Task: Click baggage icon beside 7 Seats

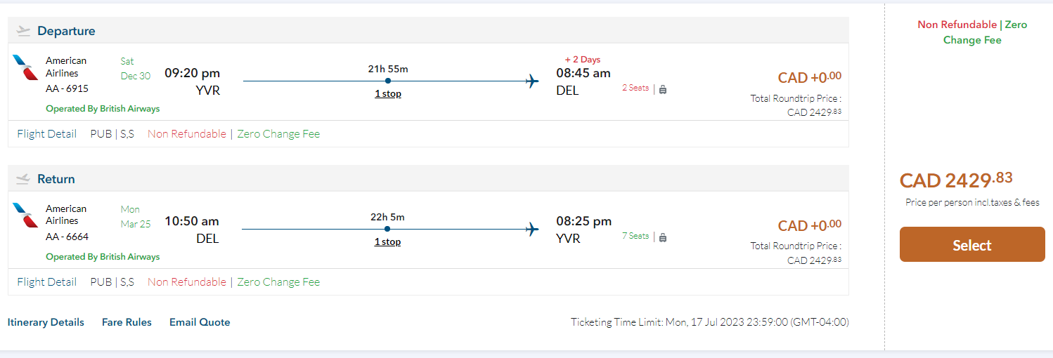Action: [x=663, y=237]
